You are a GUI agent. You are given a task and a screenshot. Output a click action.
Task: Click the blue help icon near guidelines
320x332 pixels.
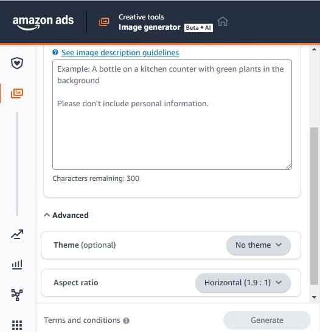[x=55, y=52]
